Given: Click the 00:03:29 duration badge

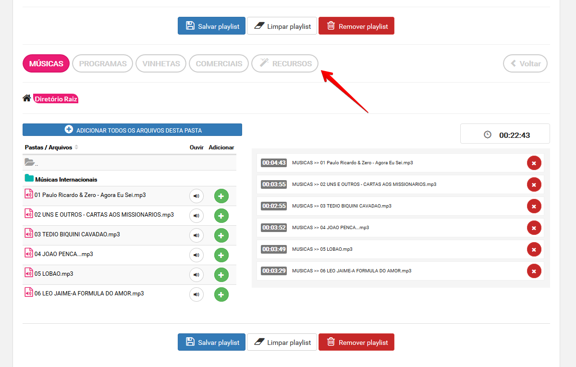Looking at the screenshot, I should (x=274, y=271).
